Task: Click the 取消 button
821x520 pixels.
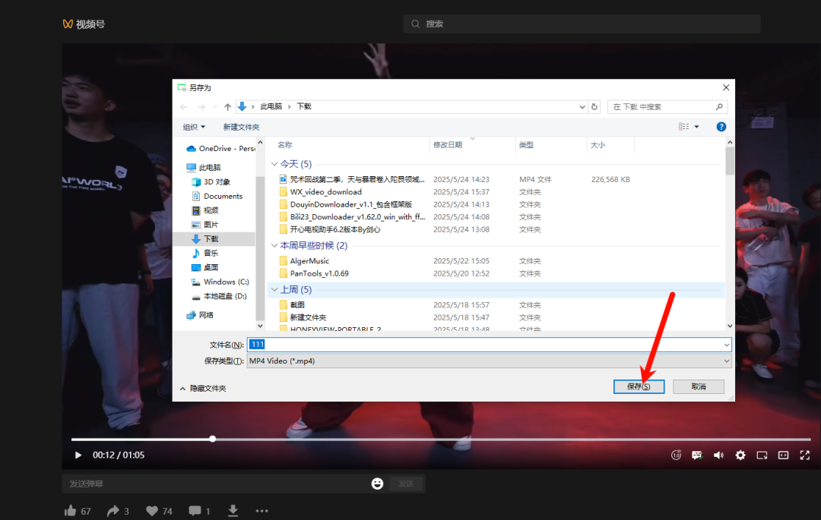Action: (698, 387)
